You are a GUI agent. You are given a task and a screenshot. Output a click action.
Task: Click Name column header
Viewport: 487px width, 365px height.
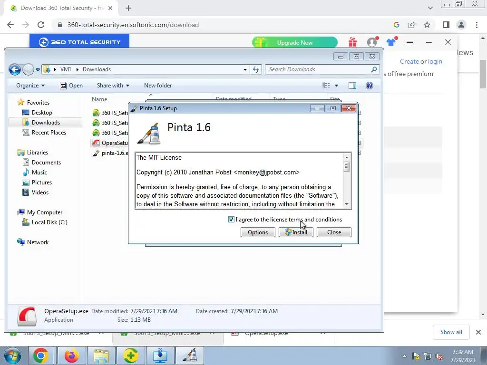(99, 99)
